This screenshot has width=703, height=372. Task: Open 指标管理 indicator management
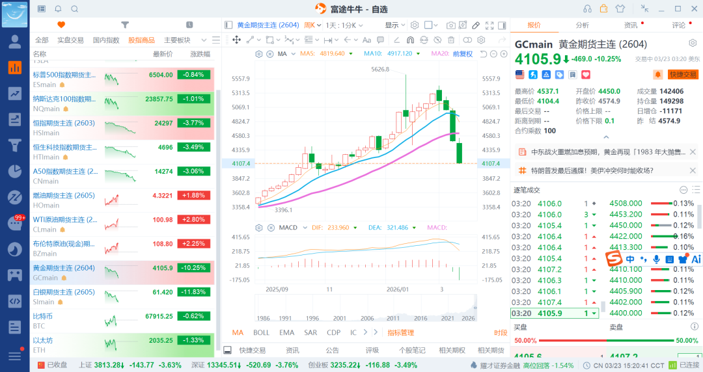401,332
